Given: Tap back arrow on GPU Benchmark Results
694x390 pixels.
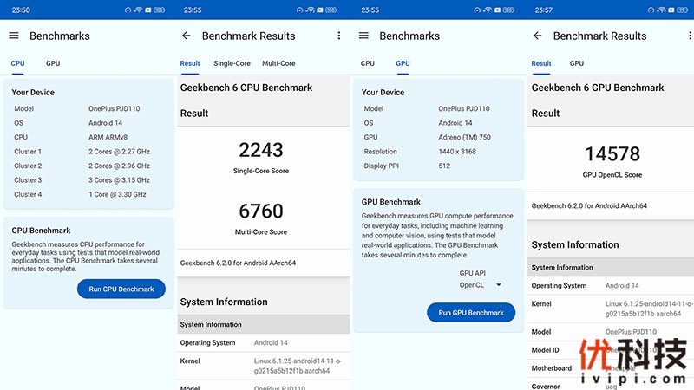Looking at the screenshot, I should (x=537, y=36).
